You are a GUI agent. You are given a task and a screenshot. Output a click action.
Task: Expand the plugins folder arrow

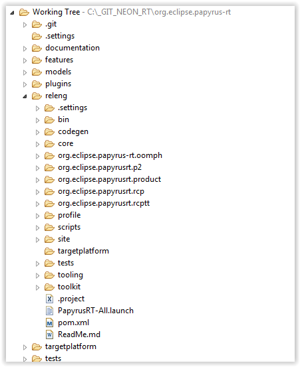(x=25, y=84)
